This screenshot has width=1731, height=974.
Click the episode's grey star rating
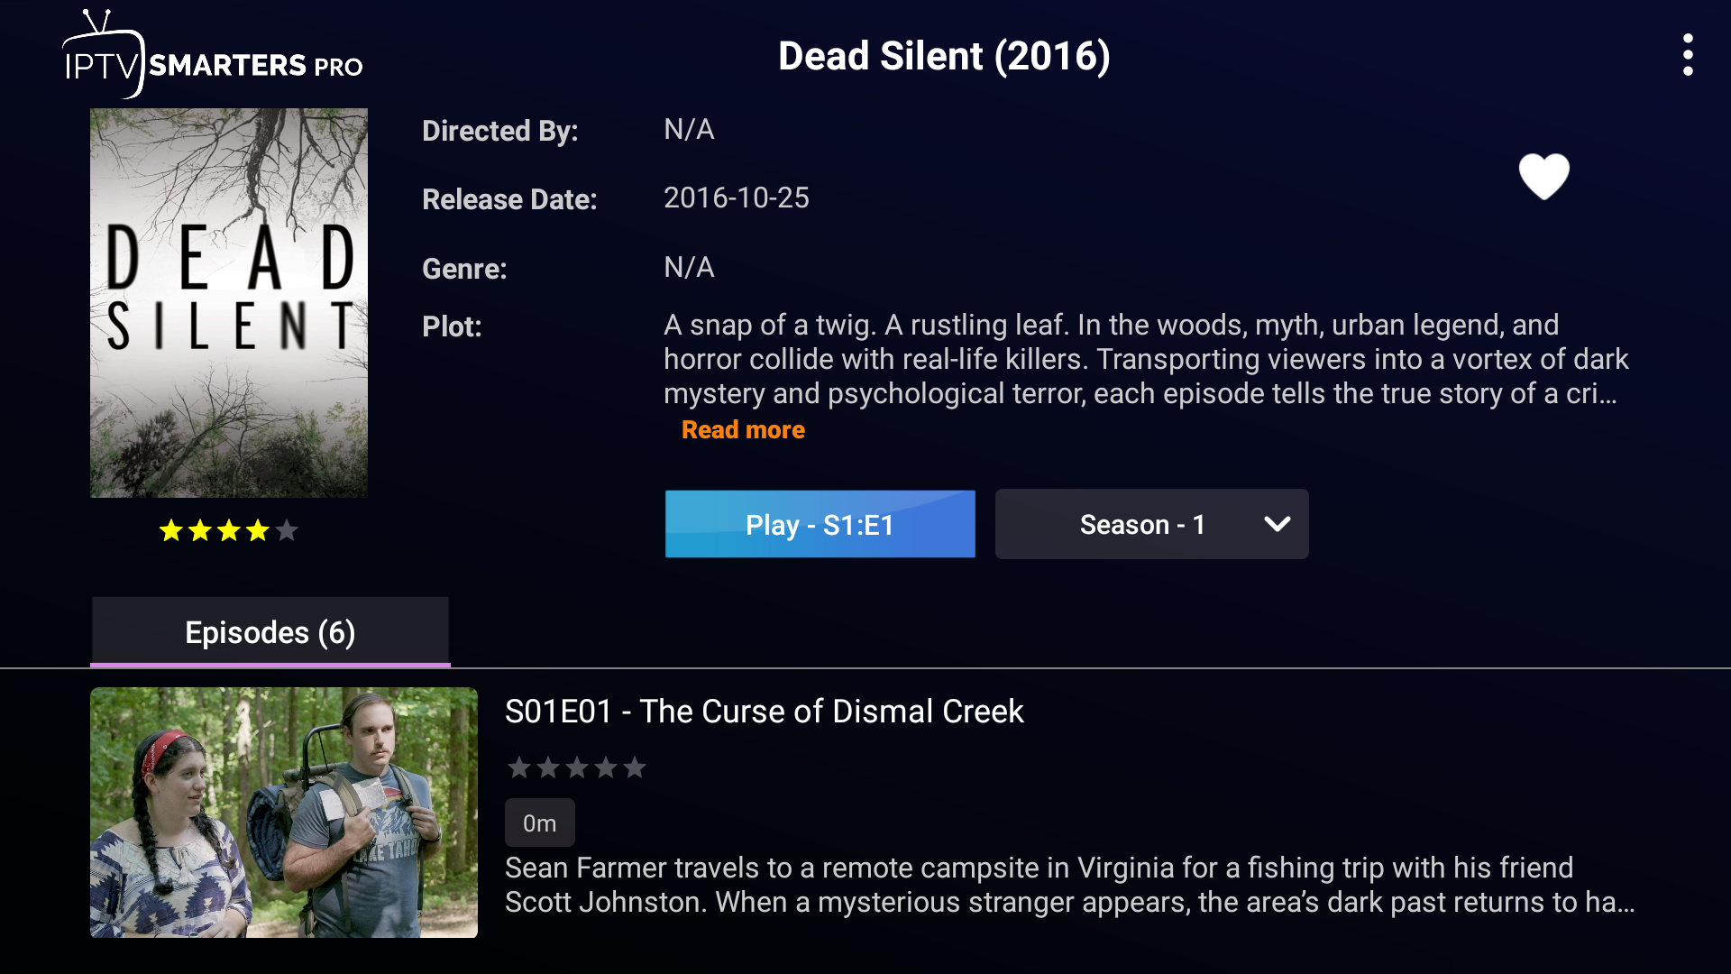[577, 767]
